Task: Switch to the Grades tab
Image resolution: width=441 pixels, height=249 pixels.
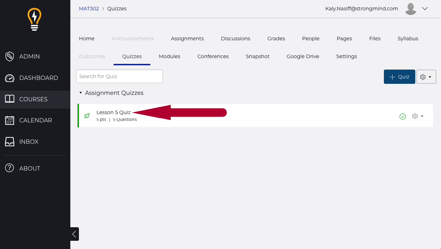Action: [x=276, y=39]
